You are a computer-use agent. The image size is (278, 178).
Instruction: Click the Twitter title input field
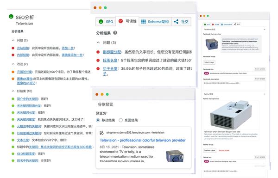click(x=234, y=161)
